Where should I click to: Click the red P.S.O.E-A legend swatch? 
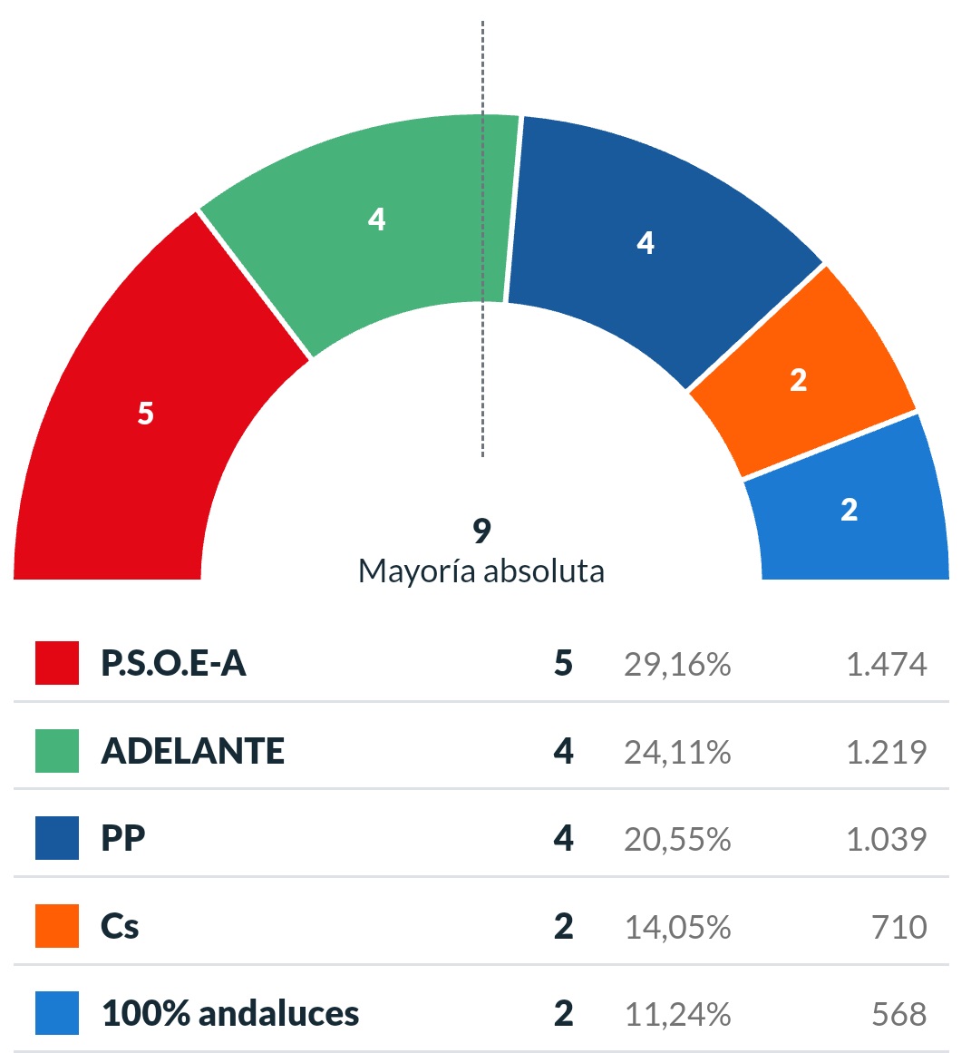(x=57, y=663)
